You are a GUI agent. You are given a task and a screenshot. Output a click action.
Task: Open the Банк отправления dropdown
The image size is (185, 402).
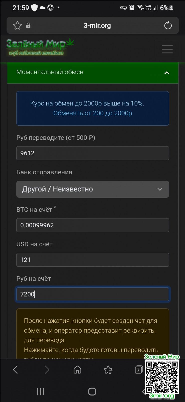click(x=92, y=189)
